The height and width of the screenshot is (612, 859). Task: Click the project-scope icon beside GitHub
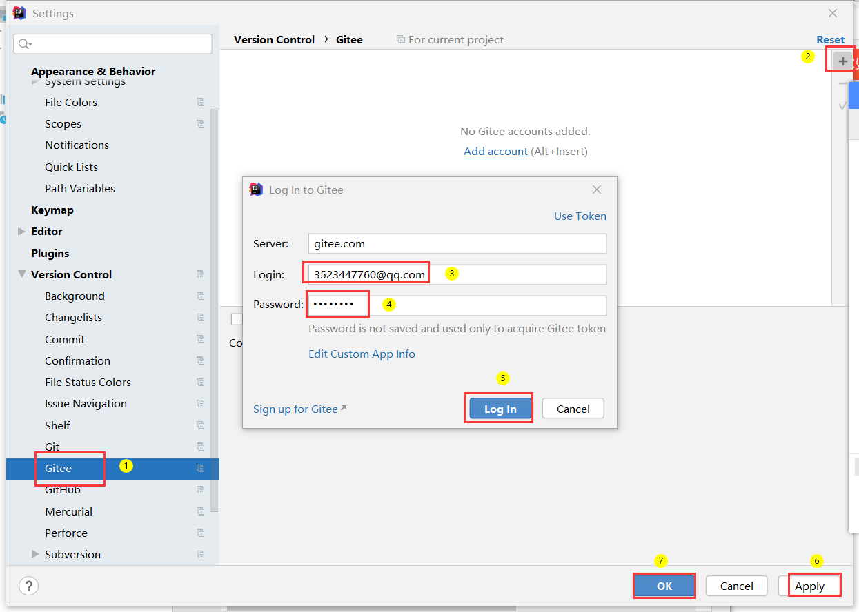(200, 490)
